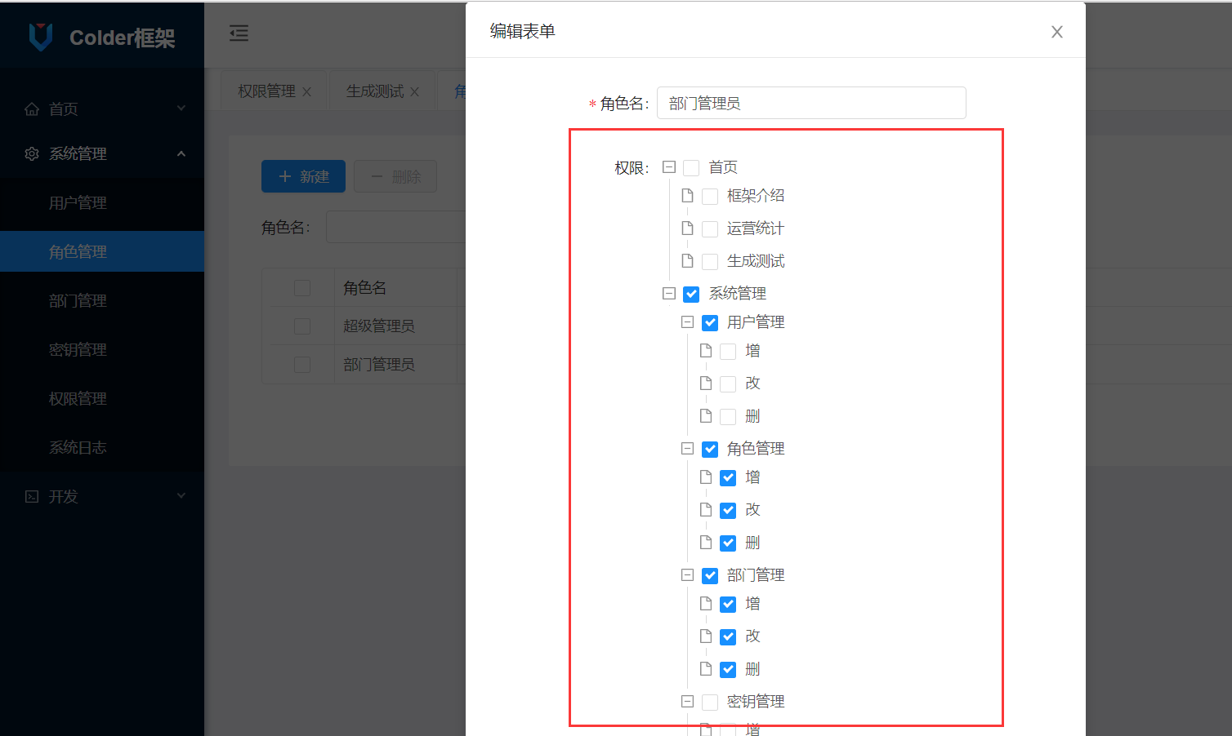Click the file icon beside 框架介绍
The width and height of the screenshot is (1232, 736).
coord(687,196)
